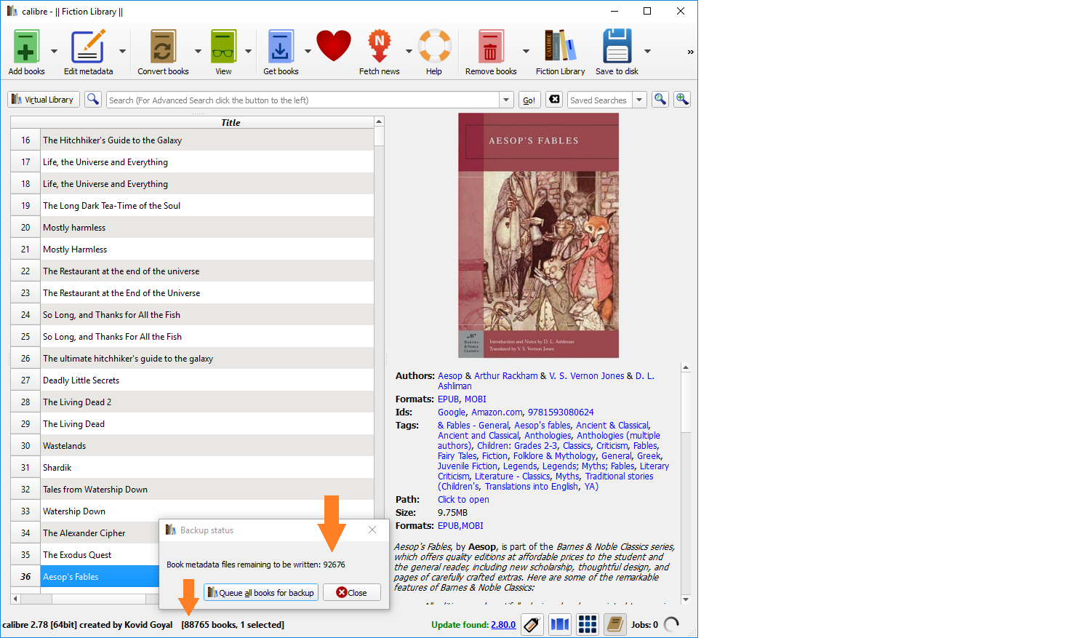Click the Close button in Backup status
This screenshot has height=638, width=1077.
pyautogui.click(x=351, y=593)
